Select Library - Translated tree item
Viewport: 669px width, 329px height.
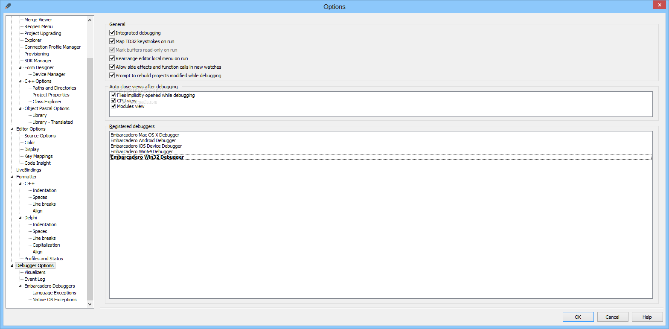[52, 122]
